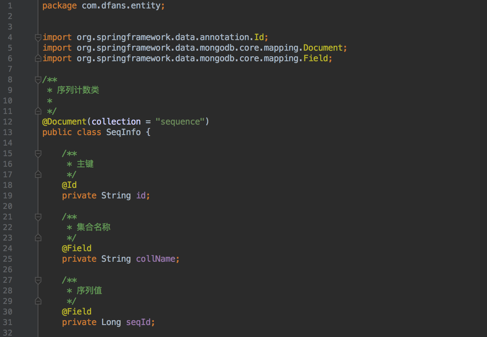Click the @Id annotation above id field
Viewport: 487px width, 337px height.
point(69,185)
